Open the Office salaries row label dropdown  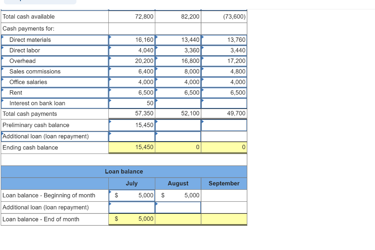coord(55,82)
